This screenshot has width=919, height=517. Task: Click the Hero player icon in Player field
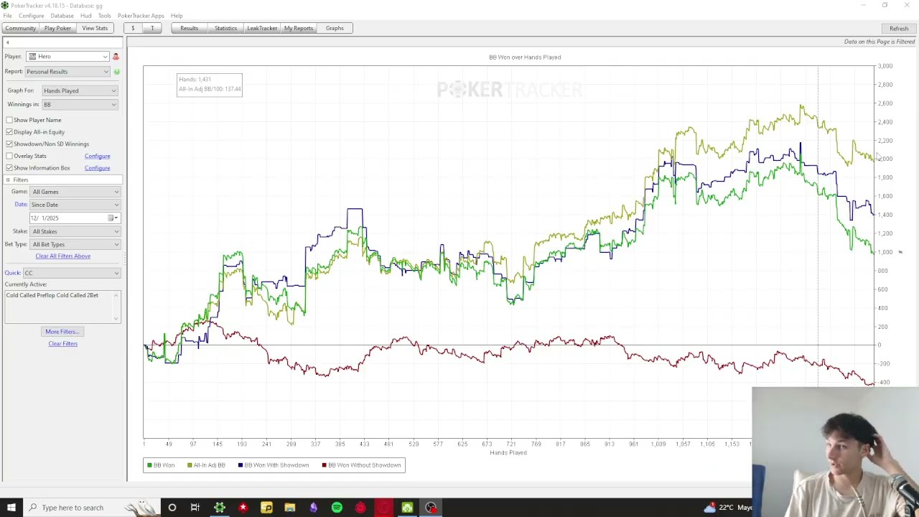(32, 56)
